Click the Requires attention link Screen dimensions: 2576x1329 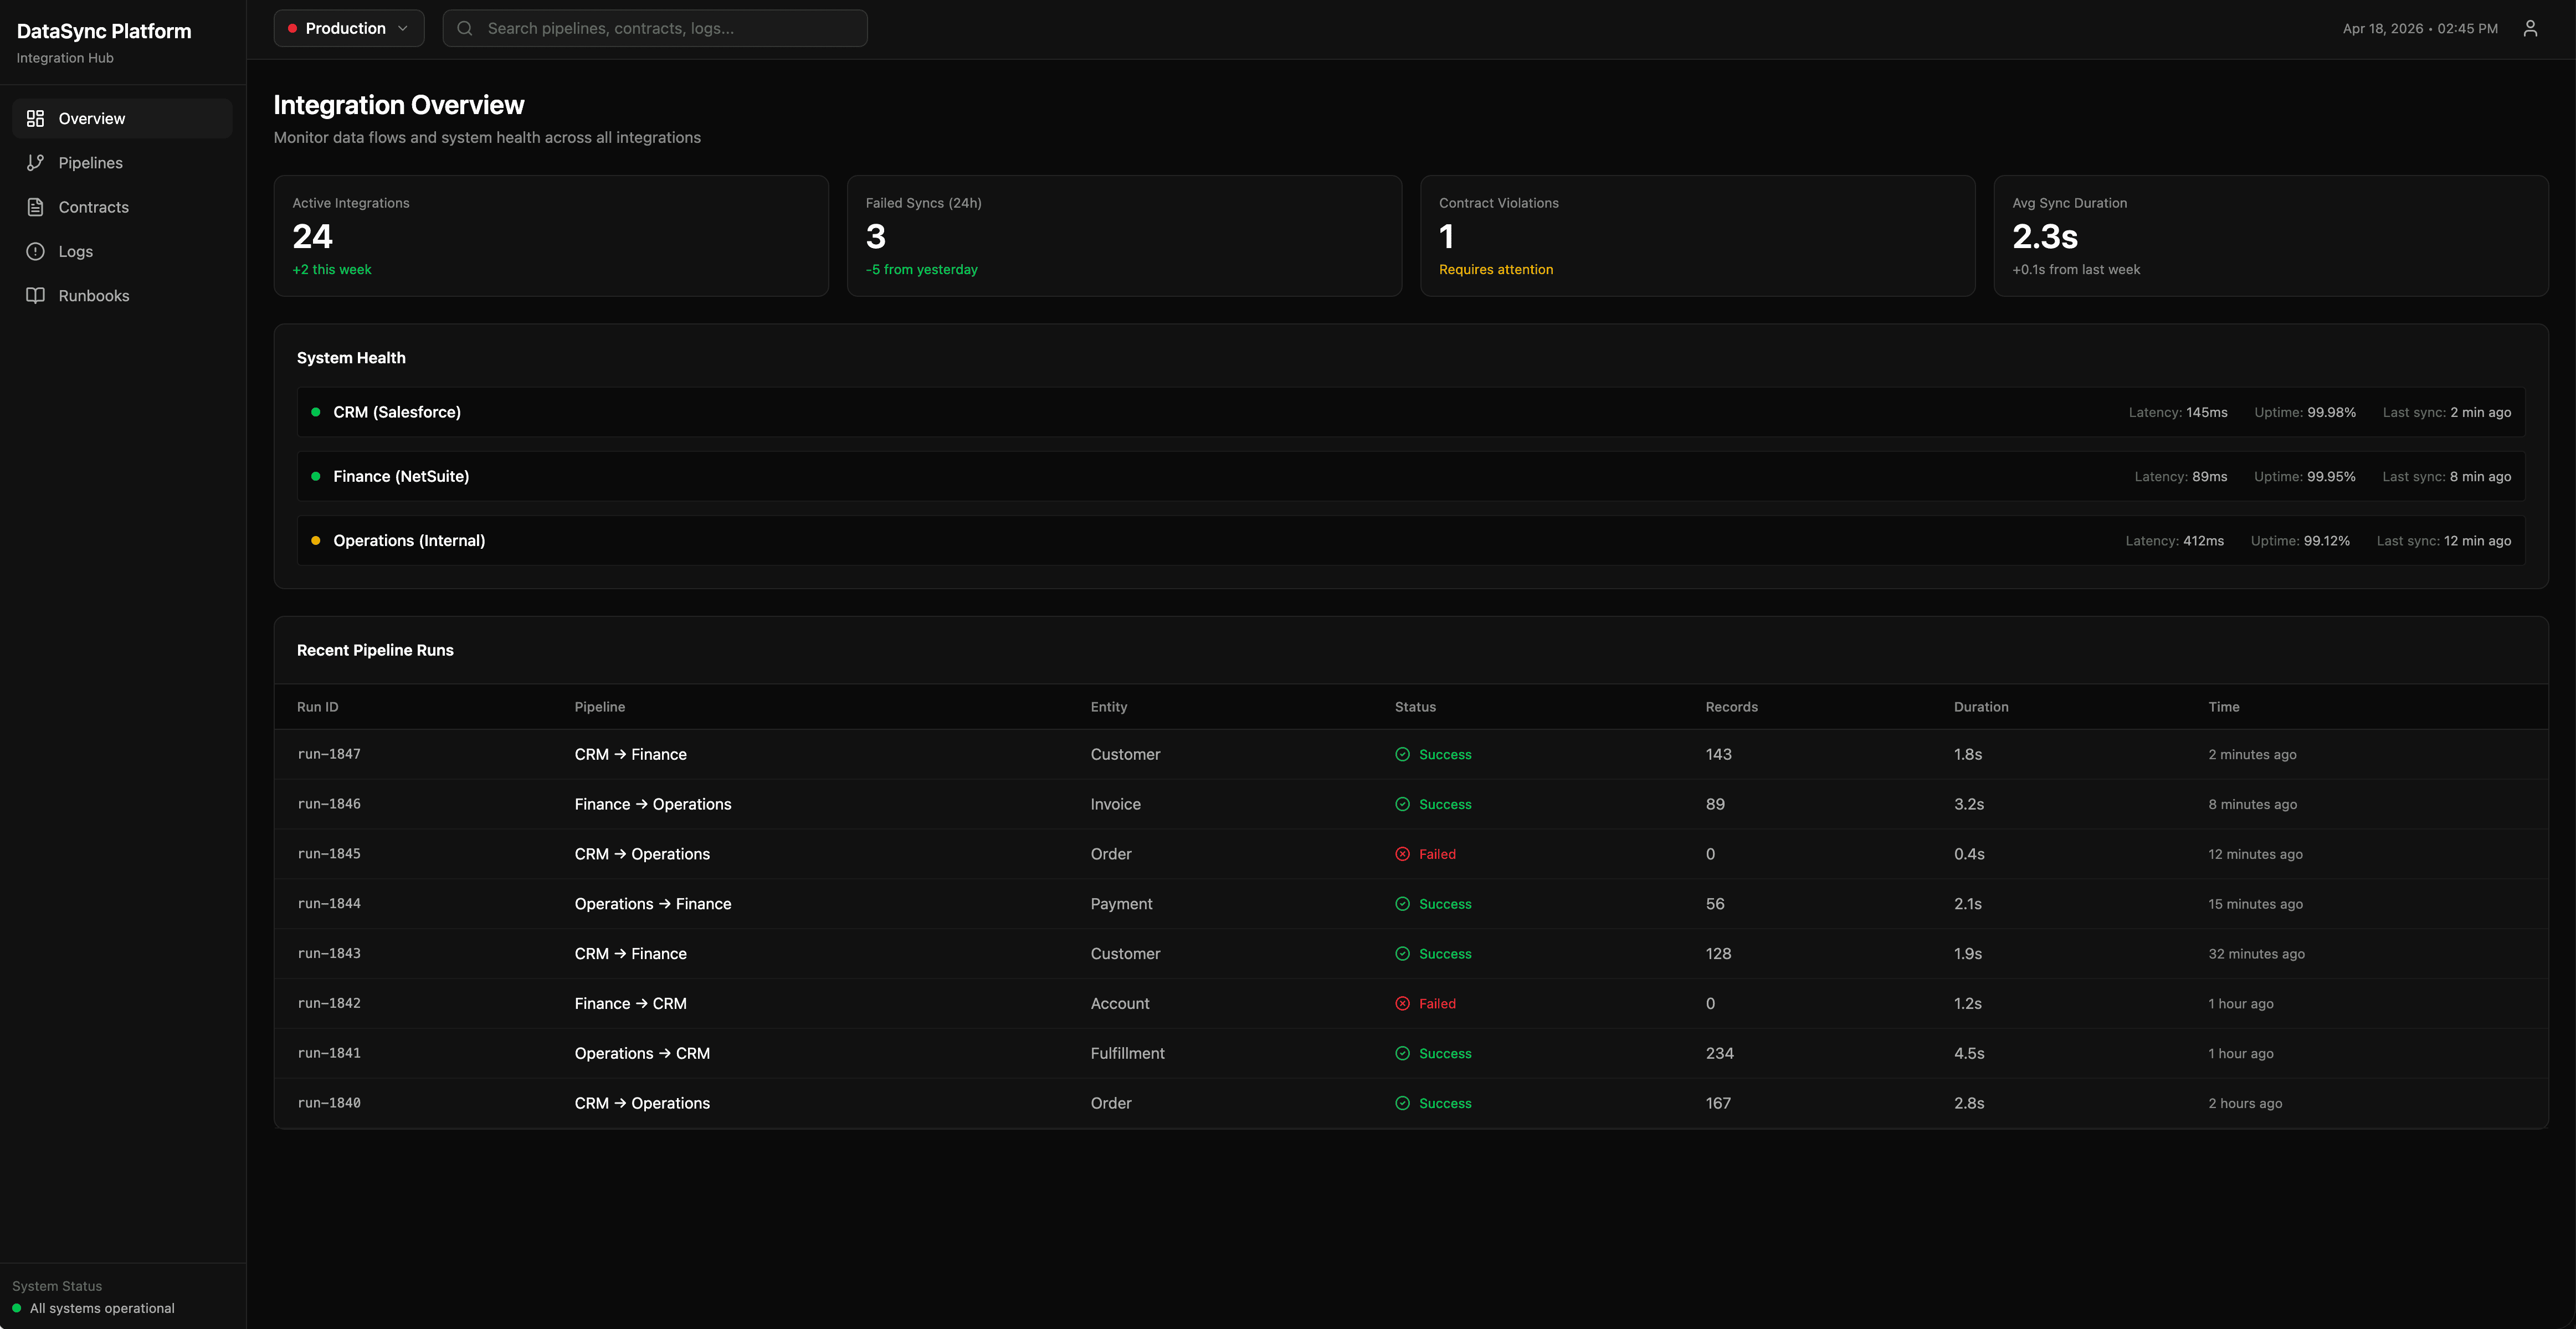pyautogui.click(x=1496, y=270)
